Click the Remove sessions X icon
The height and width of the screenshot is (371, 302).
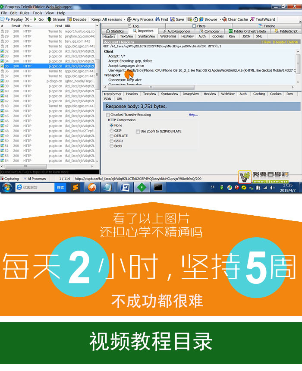click(27, 19)
